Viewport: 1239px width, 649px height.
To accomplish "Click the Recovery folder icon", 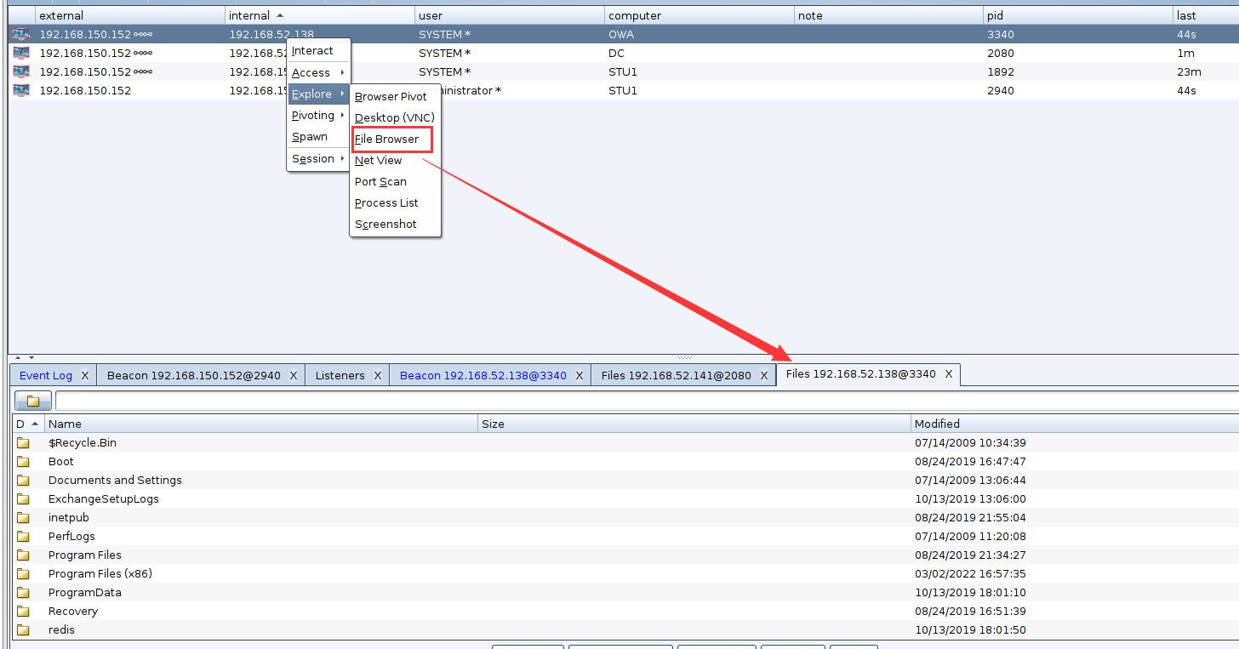I will click(23, 611).
